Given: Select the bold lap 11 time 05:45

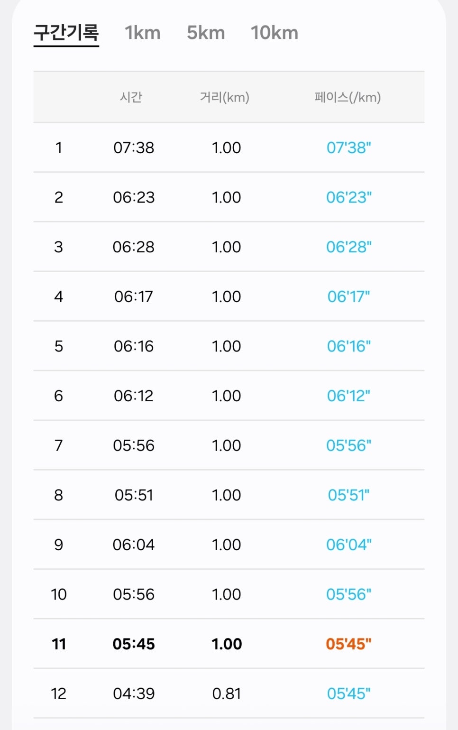Looking at the screenshot, I should pos(134,644).
